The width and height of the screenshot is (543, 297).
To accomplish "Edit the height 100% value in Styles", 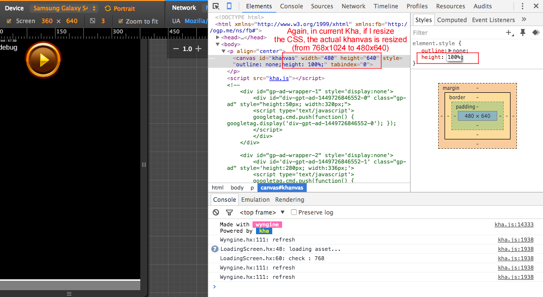I will (454, 57).
